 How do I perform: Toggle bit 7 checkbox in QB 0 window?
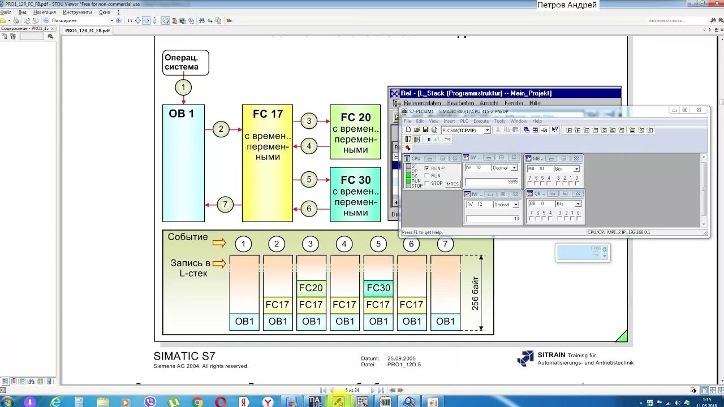(530, 218)
